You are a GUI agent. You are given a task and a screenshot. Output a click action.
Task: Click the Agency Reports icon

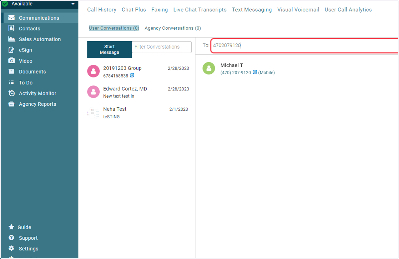click(x=11, y=104)
